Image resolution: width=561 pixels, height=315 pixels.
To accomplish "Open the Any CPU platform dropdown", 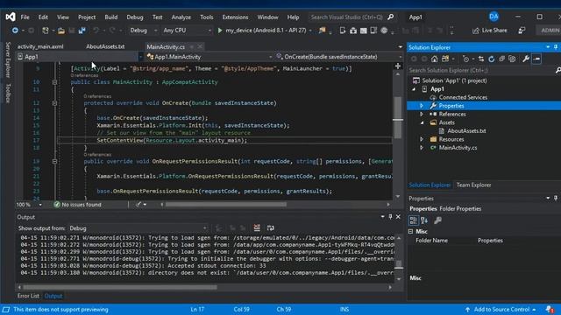I will point(187,31).
